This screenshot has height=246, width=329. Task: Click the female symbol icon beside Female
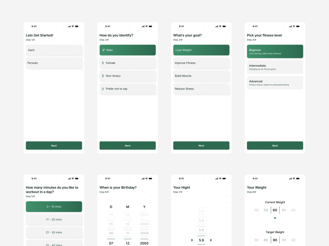[103, 63]
